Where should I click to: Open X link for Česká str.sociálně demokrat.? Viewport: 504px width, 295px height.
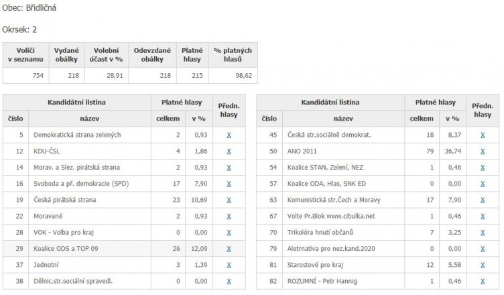tap(483, 135)
